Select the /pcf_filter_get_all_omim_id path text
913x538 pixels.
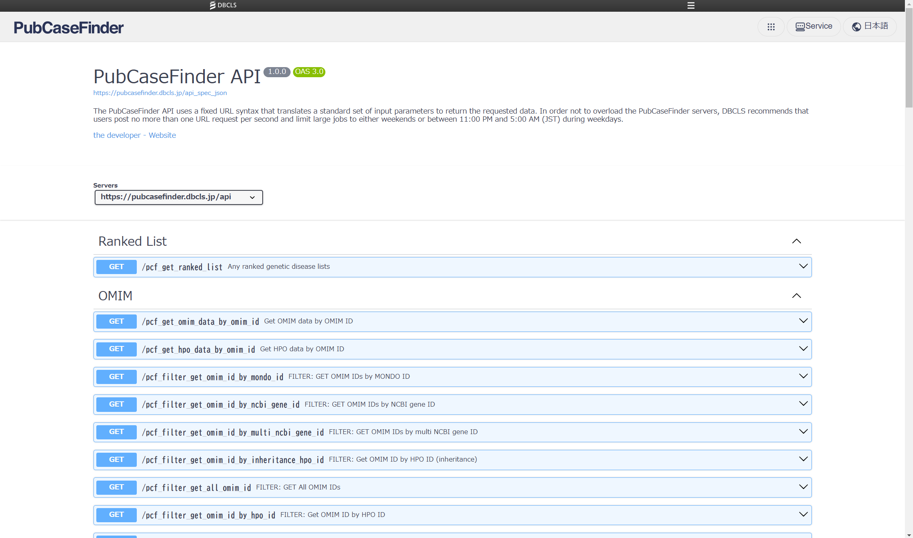196,488
